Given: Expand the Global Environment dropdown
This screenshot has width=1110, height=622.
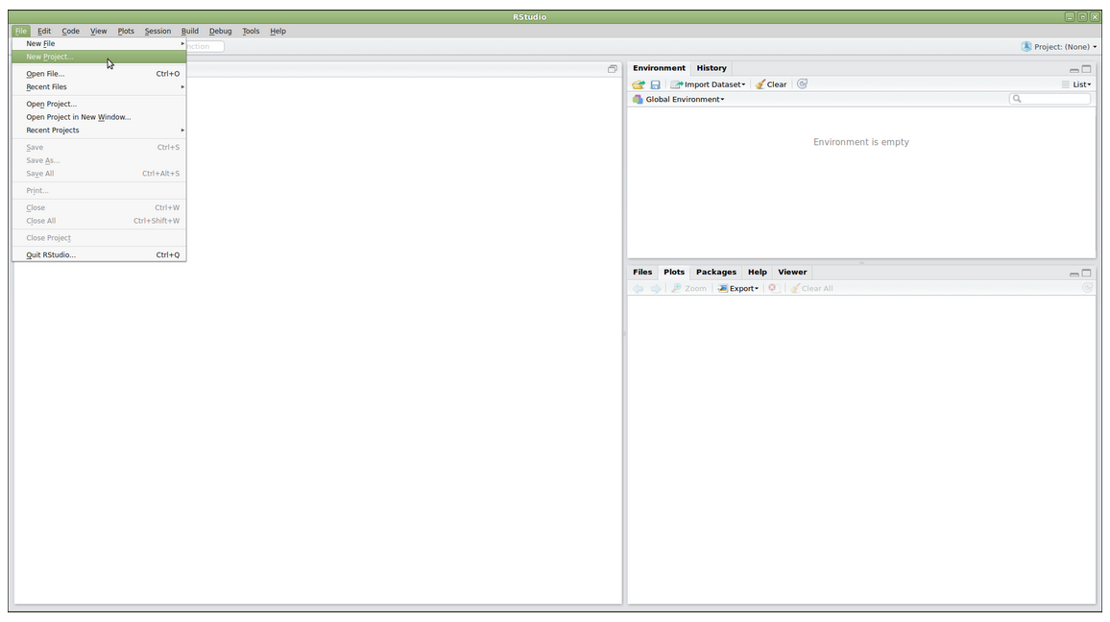Looking at the screenshot, I should click(x=684, y=100).
